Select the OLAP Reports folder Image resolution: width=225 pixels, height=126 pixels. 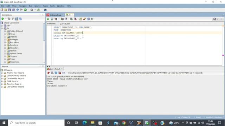click(x=12, y=81)
